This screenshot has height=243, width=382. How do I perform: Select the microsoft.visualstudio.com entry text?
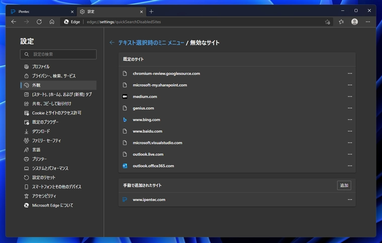tap(157, 143)
